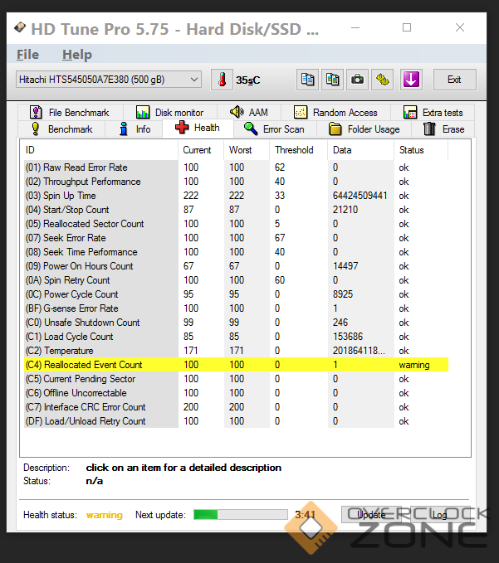Select the (BF) G-sense Error Rate row

pos(236,308)
